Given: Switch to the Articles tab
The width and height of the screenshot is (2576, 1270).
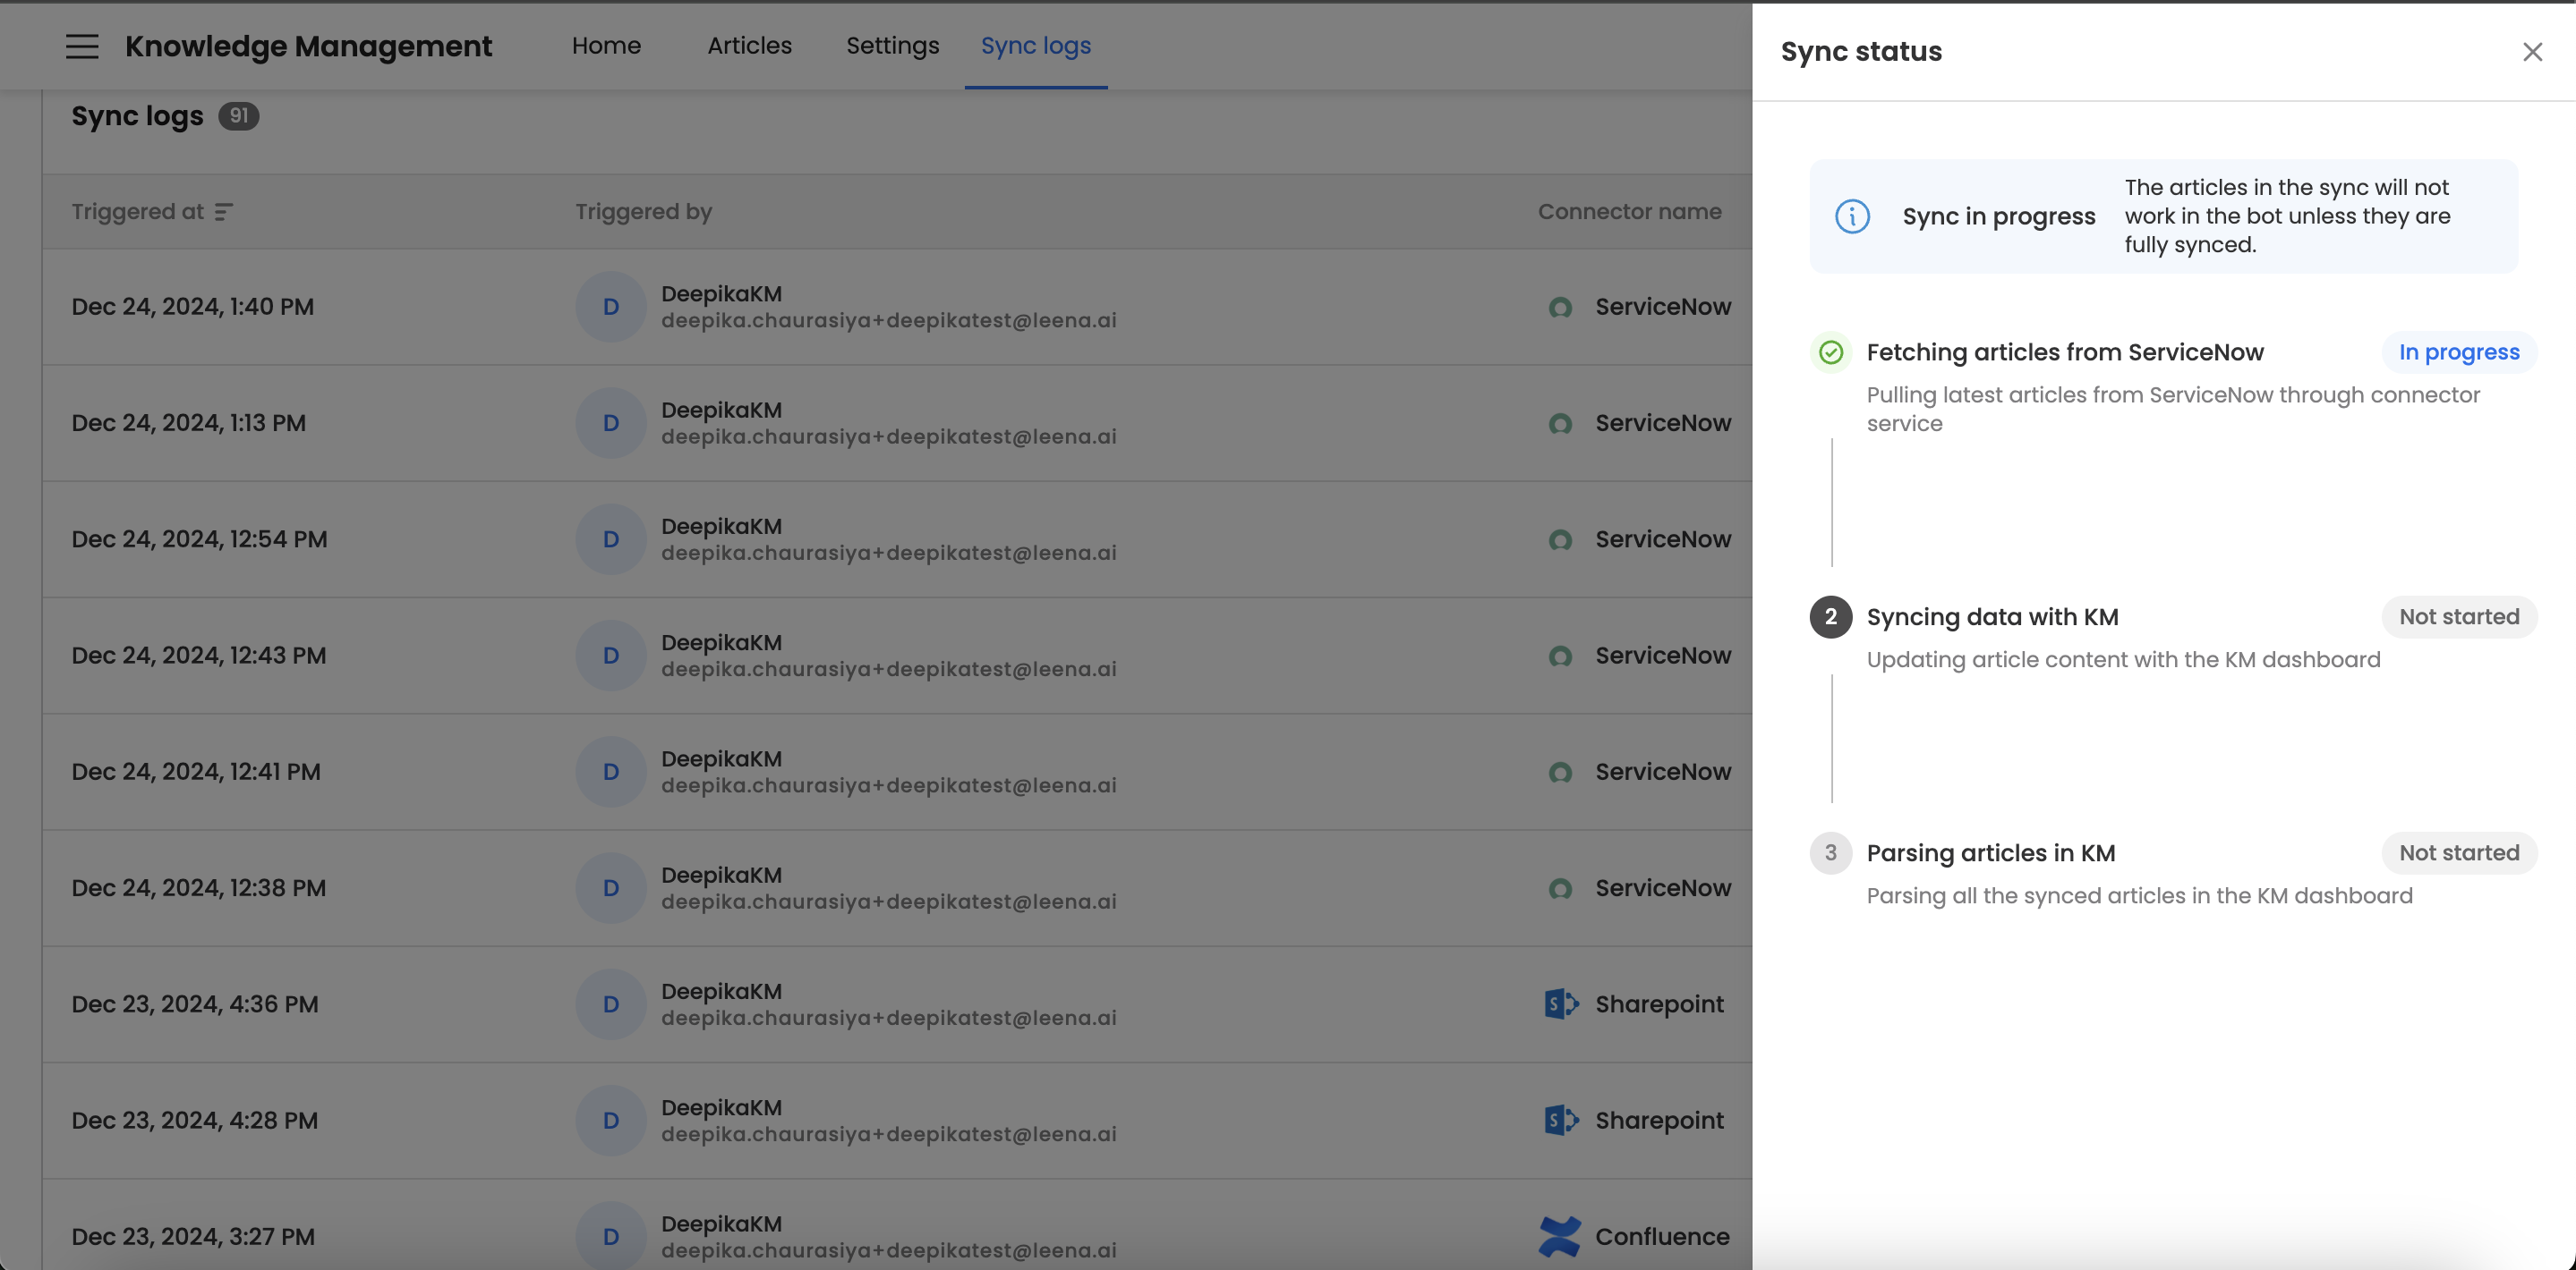Looking at the screenshot, I should (x=749, y=46).
